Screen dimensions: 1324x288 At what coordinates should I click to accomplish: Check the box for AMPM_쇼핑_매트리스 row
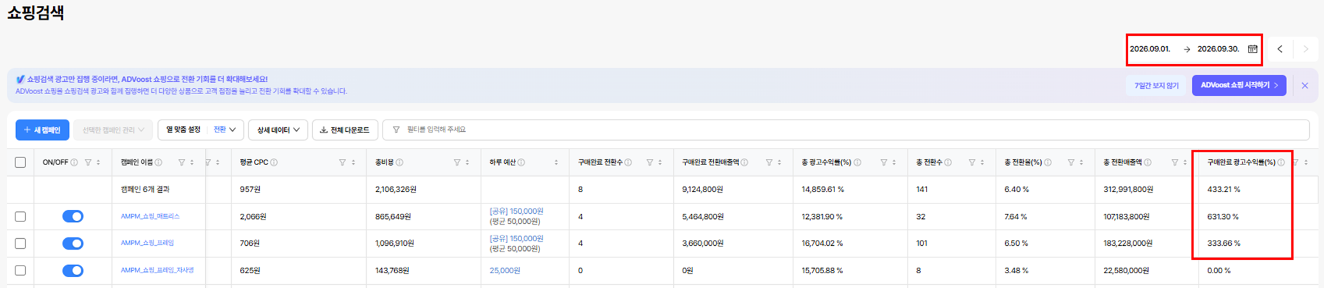coord(20,217)
